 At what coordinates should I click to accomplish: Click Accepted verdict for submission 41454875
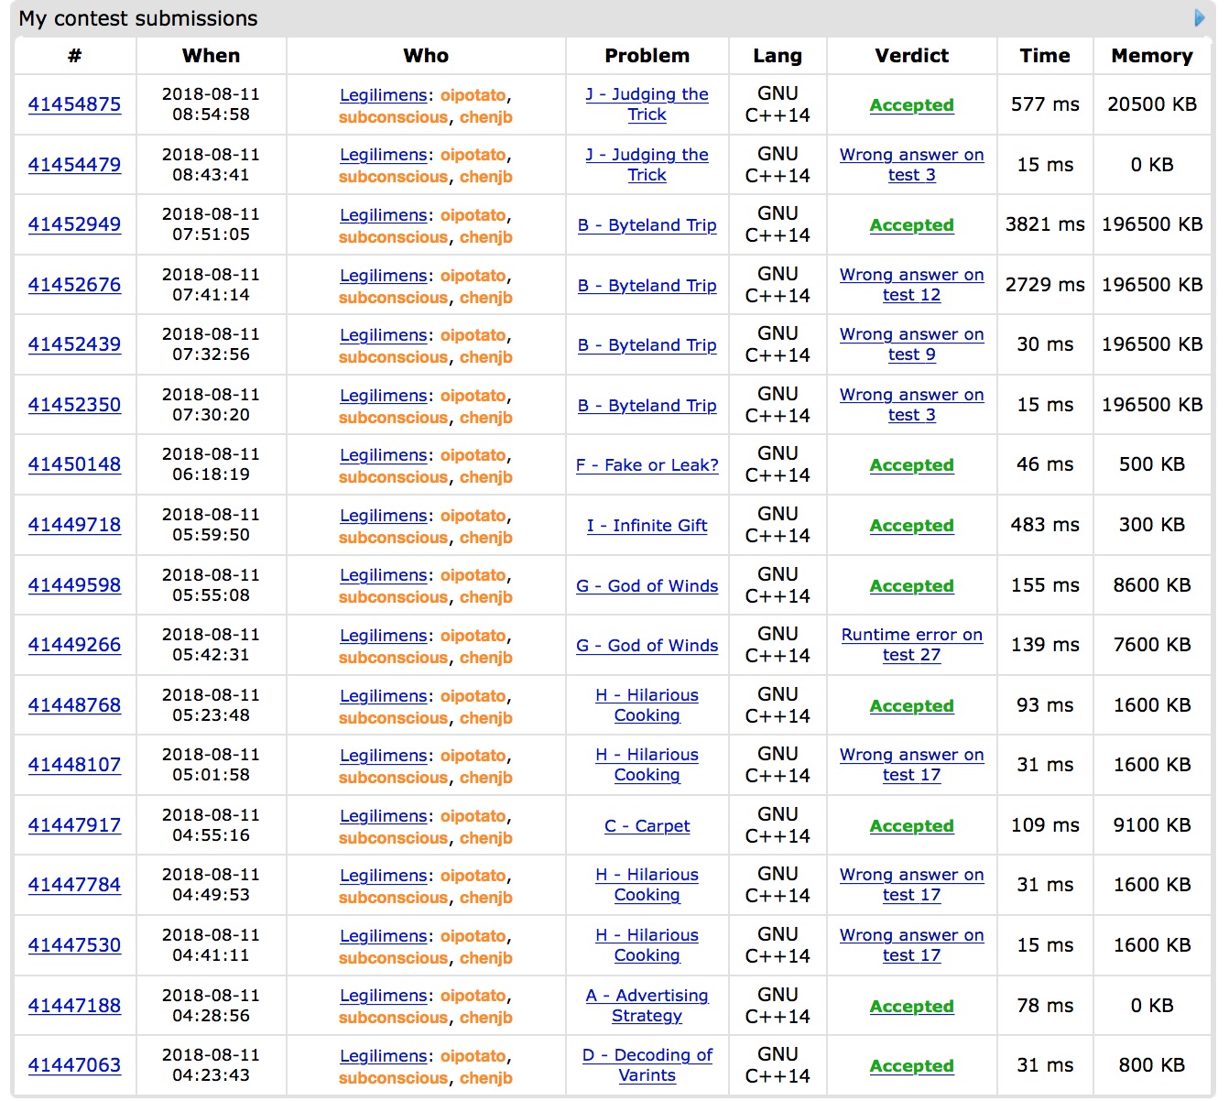911,105
